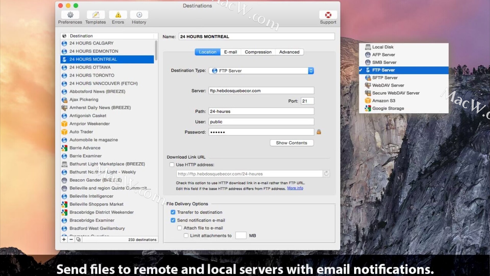Click the destination list scrollbar

pyautogui.click(x=156, y=50)
